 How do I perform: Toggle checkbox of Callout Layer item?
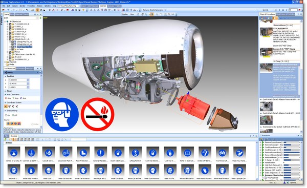[x=10, y=54]
